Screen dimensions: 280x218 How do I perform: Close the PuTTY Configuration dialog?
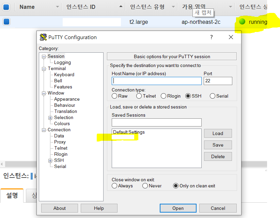(x=231, y=37)
